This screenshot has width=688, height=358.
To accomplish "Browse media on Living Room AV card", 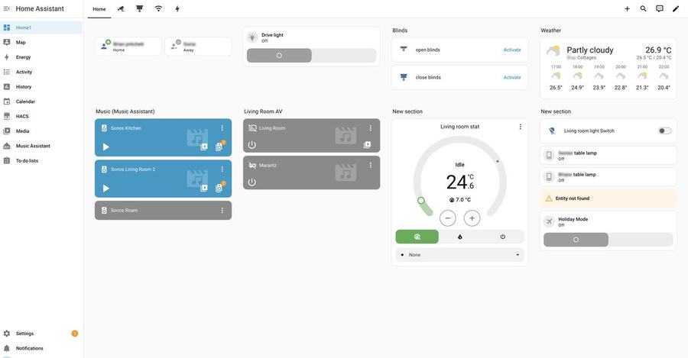I will 367,144.
